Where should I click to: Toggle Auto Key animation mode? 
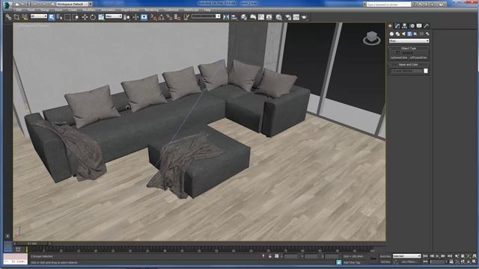point(385,256)
